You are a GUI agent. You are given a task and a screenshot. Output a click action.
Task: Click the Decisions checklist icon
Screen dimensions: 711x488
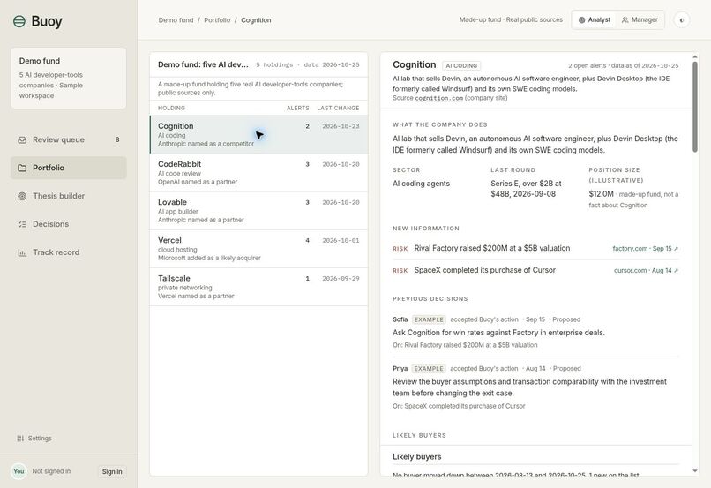pyautogui.click(x=22, y=224)
